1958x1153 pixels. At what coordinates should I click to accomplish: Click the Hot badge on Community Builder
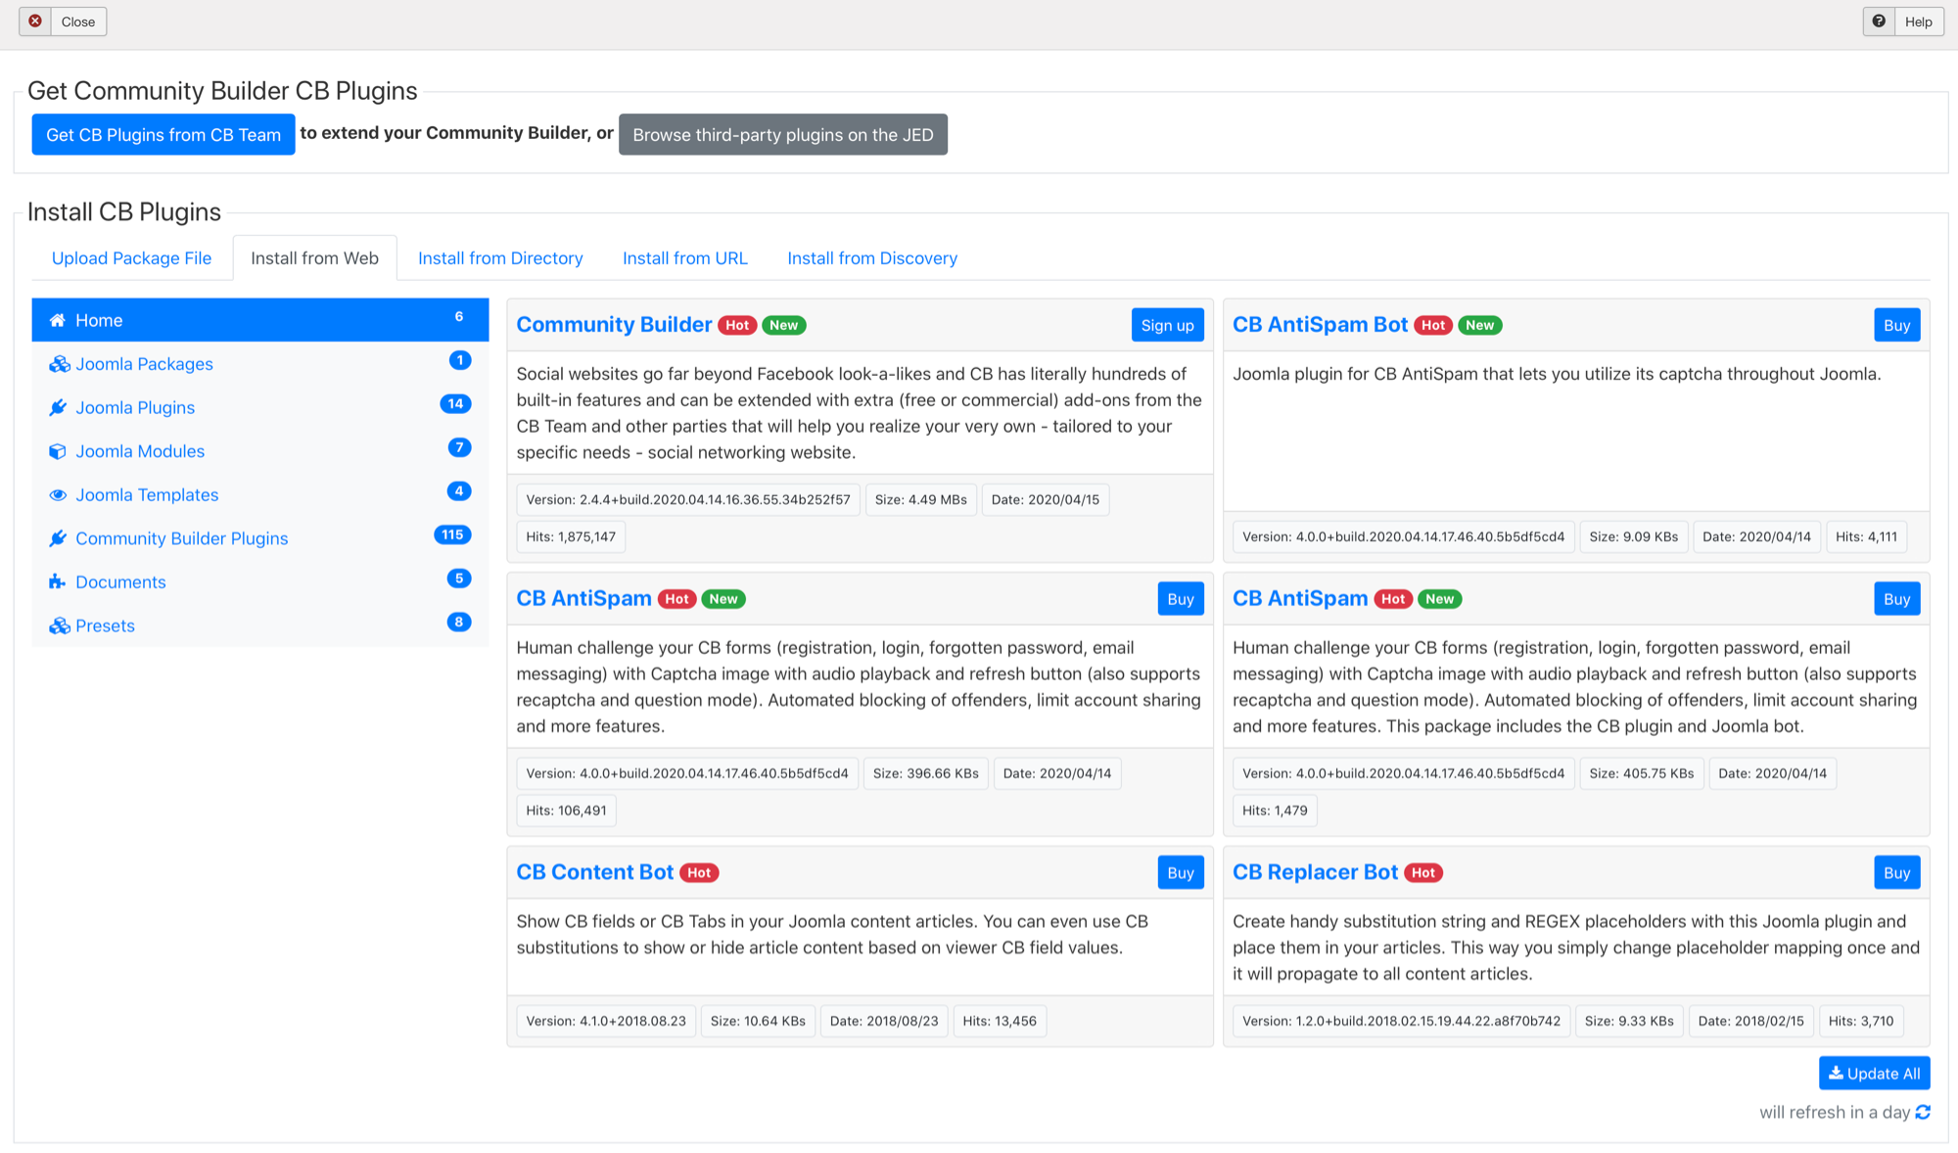[737, 325]
